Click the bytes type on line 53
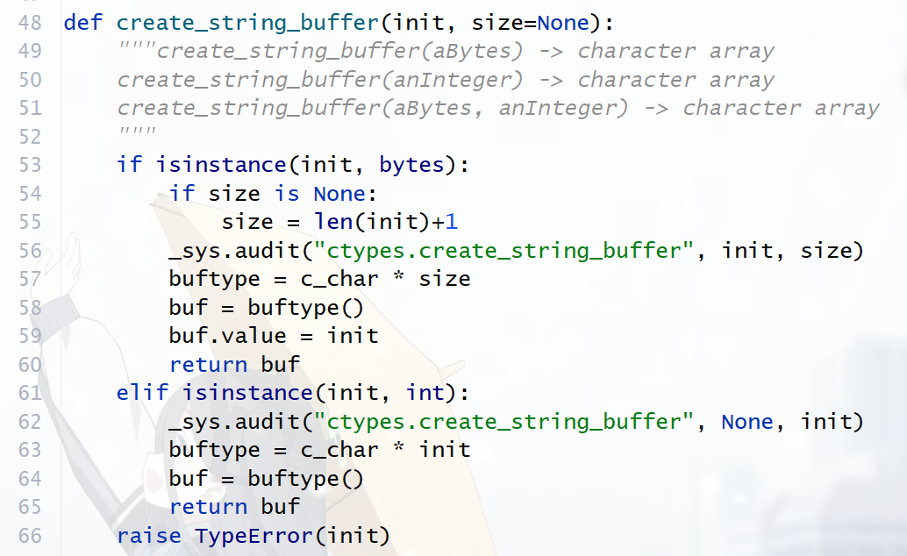Screen dimensions: 907x556 click(x=409, y=164)
